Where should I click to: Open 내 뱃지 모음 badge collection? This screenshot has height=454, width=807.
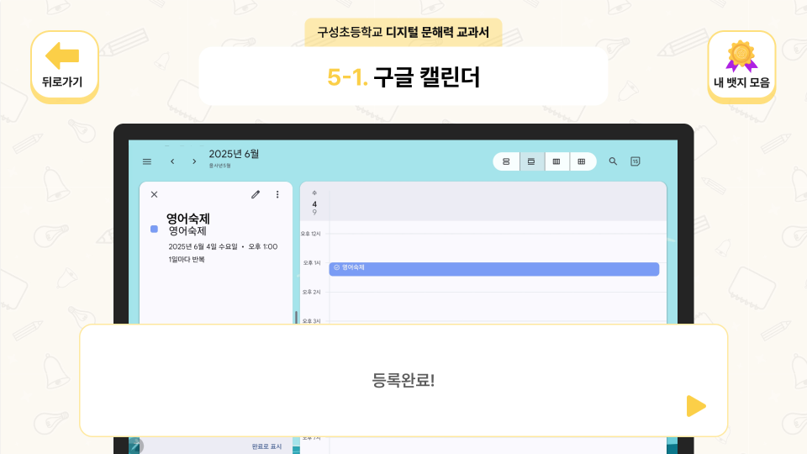pyautogui.click(x=741, y=66)
